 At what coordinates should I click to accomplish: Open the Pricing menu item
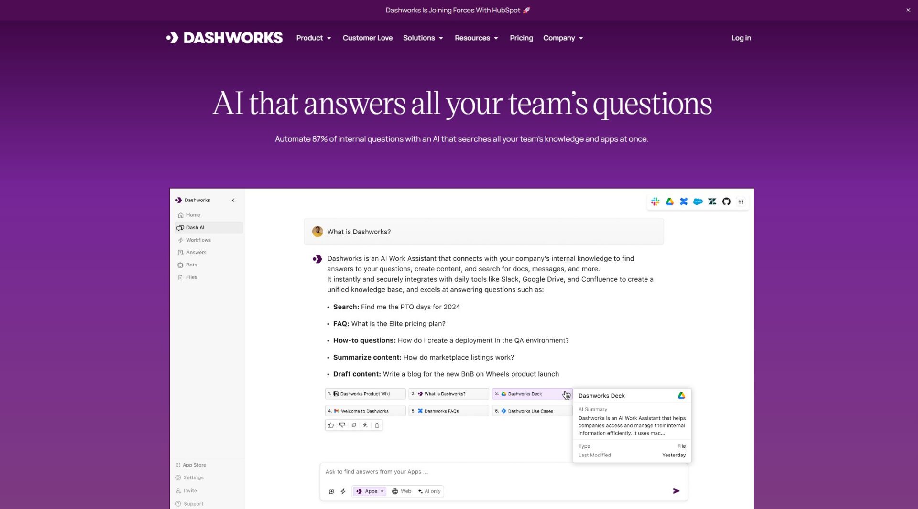pyautogui.click(x=521, y=38)
